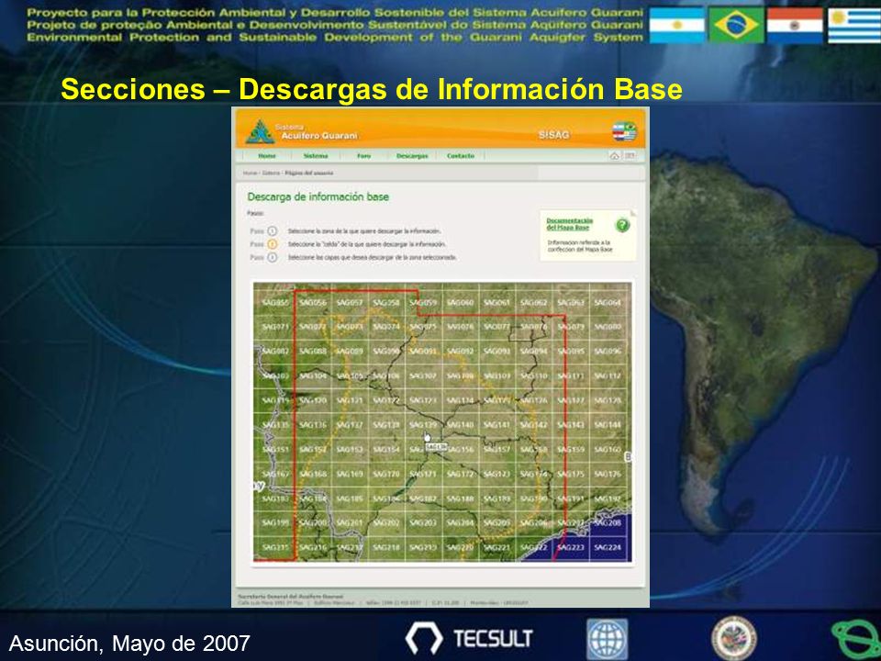Viewport: 881px width, 661px height.
Task: Click the heading 'Descarga de información base'
Action: click(318, 196)
